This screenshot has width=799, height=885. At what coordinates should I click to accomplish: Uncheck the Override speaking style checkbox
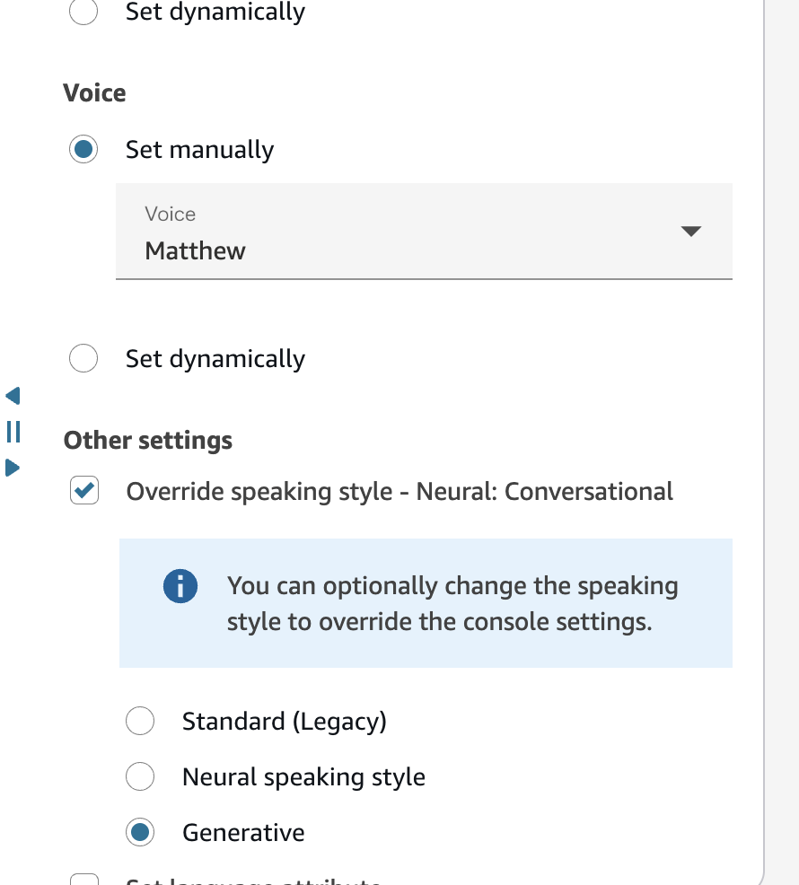pyautogui.click(x=84, y=491)
